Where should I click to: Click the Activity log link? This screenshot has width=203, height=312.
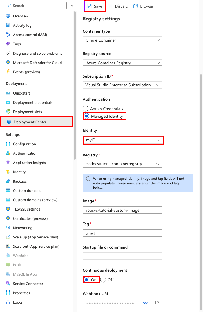22,25
